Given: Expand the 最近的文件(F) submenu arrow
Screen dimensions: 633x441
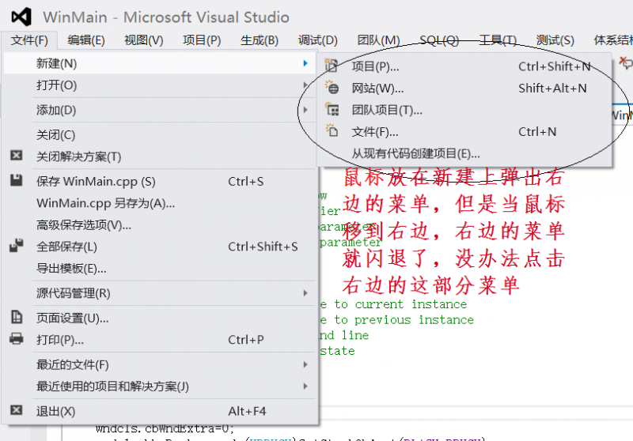Looking at the screenshot, I should point(305,365).
